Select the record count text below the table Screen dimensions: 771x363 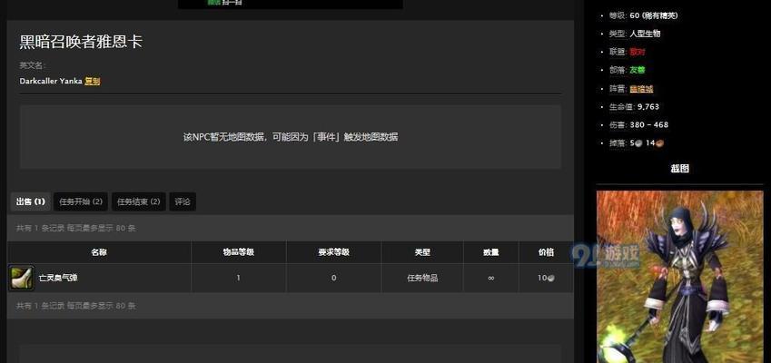(76, 306)
